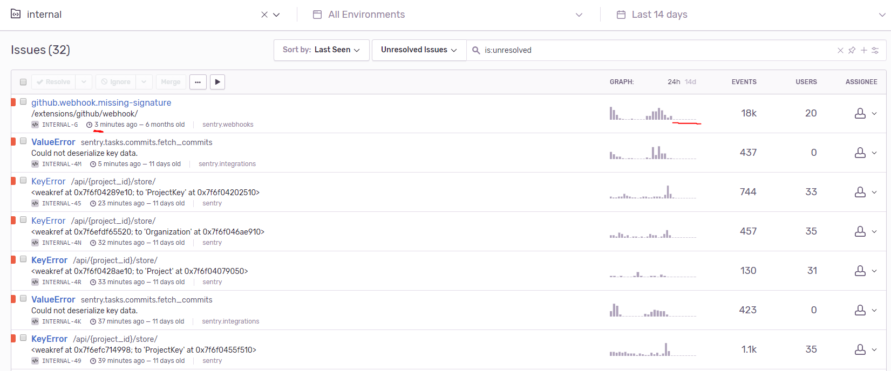Expand assignee chevron for INTERNAL-G issue

coord(874,113)
